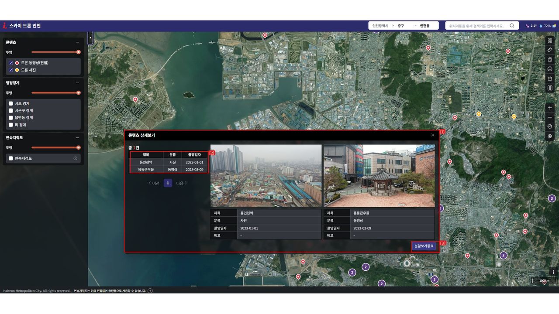The image size is (559, 314).
Task: Open the calendar date icon
Action: tap(550, 78)
